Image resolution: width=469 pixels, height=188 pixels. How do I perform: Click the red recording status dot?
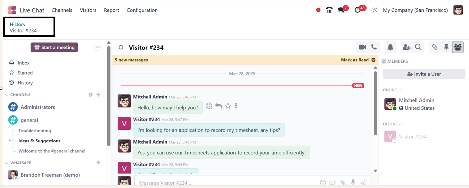318,10
